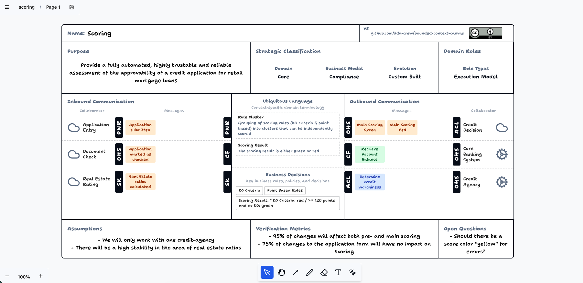Click the Ubiquitous Language heading
Image resolution: width=583 pixels, height=283 pixels.
point(288,101)
